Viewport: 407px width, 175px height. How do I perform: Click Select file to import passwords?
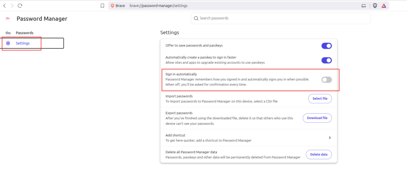tap(320, 99)
